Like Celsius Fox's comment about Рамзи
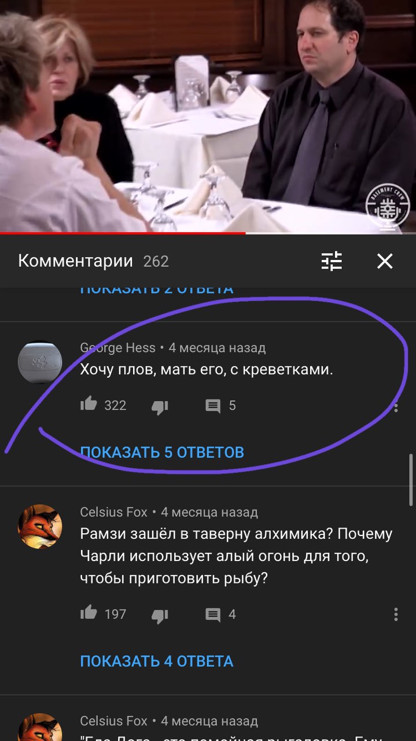Image resolution: width=416 pixels, height=741 pixels. [89, 612]
